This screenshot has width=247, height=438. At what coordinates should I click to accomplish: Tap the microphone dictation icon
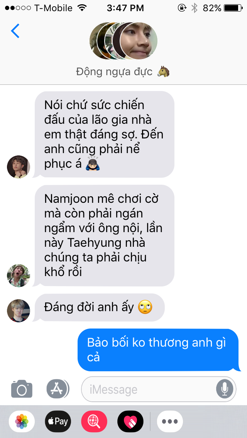pyautogui.click(x=224, y=389)
